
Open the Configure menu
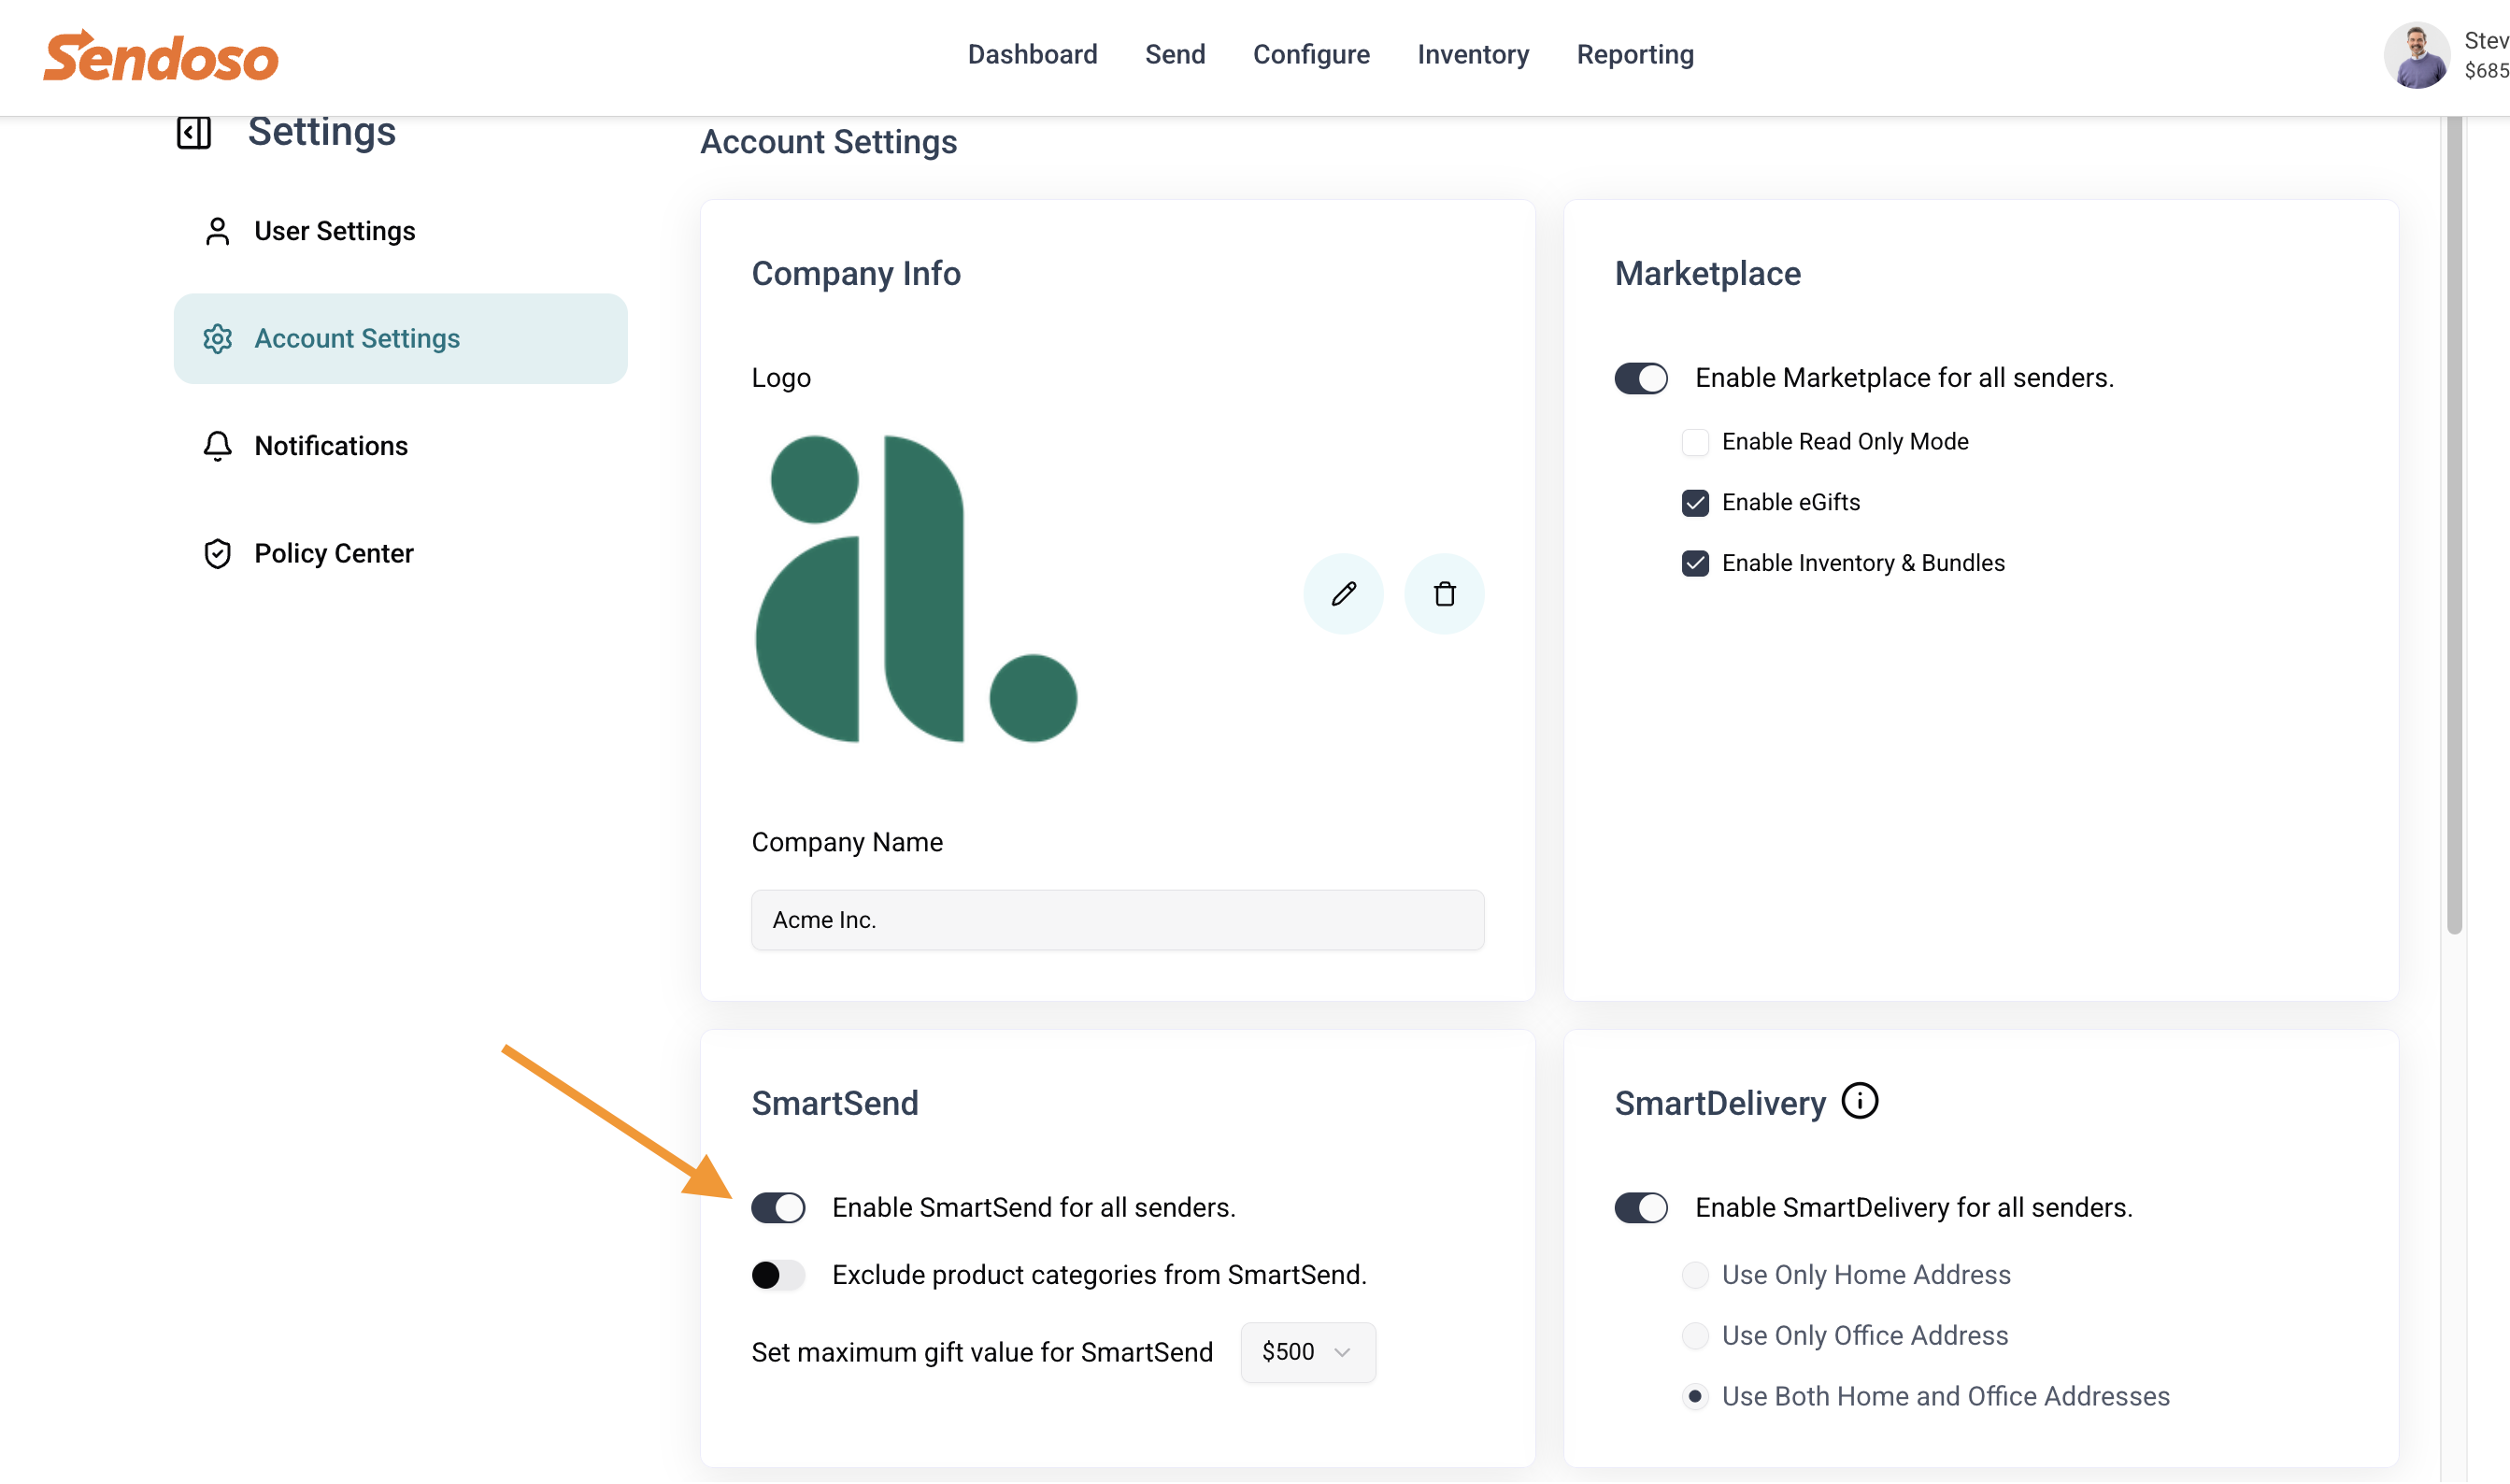click(1311, 54)
